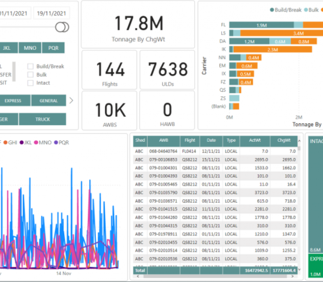Filter by the TRUCK button
The image size is (323, 282).
(42, 119)
